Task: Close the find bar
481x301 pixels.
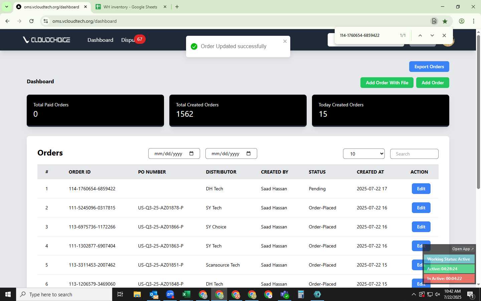Action: (444, 35)
